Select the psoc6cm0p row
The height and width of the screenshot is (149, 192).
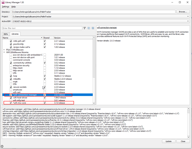click(x=47, y=44)
